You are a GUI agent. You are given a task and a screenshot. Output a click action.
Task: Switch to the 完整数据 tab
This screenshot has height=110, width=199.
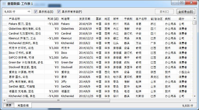[x=23, y=105]
